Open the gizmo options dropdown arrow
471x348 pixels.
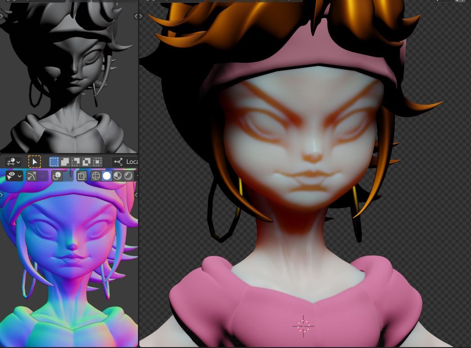point(43,176)
